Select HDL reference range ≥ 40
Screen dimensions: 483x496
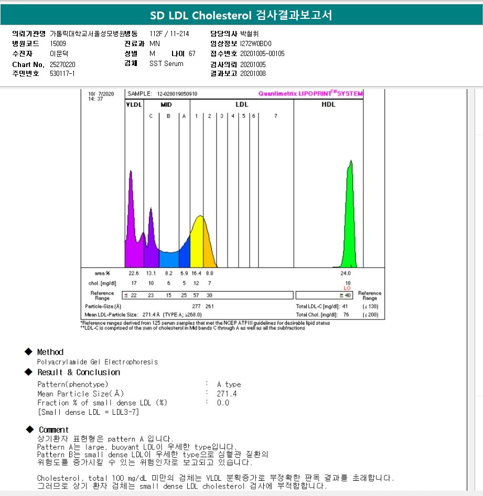(345, 295)
